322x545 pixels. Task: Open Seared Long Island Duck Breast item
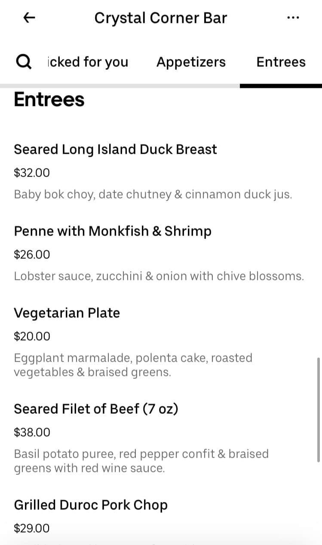pos(115,149)
